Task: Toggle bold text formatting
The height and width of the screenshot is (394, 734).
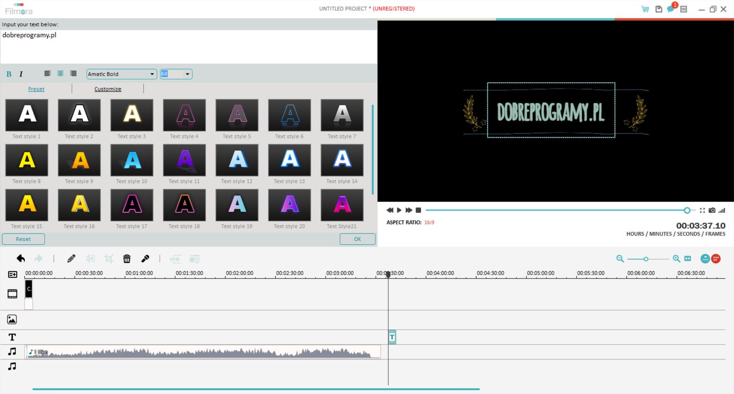Action: pyautogui.click(x=9, y=74)
